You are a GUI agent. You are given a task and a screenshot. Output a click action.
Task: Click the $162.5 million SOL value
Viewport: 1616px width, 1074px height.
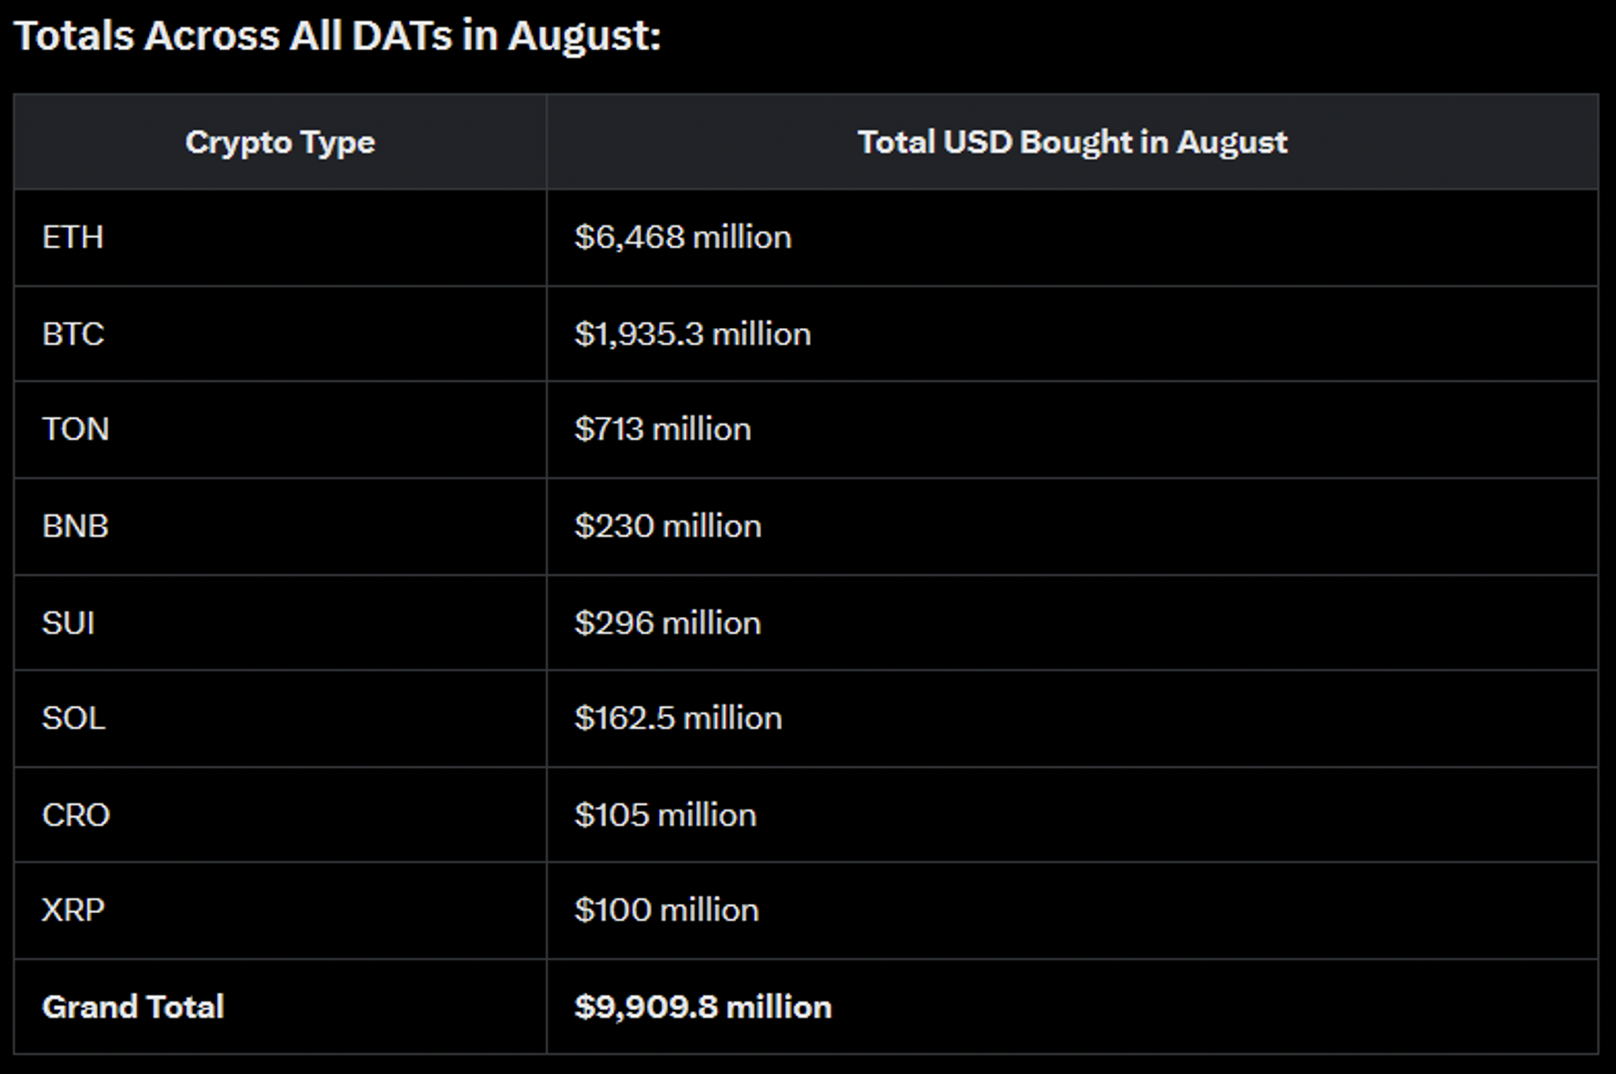(678, 719)
